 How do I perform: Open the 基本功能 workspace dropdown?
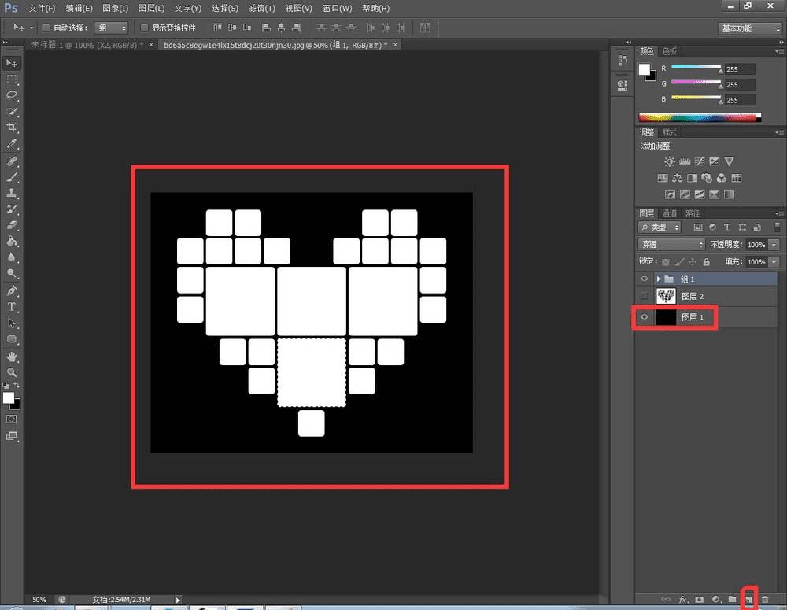pyautogui.click(x=749, y=28)
